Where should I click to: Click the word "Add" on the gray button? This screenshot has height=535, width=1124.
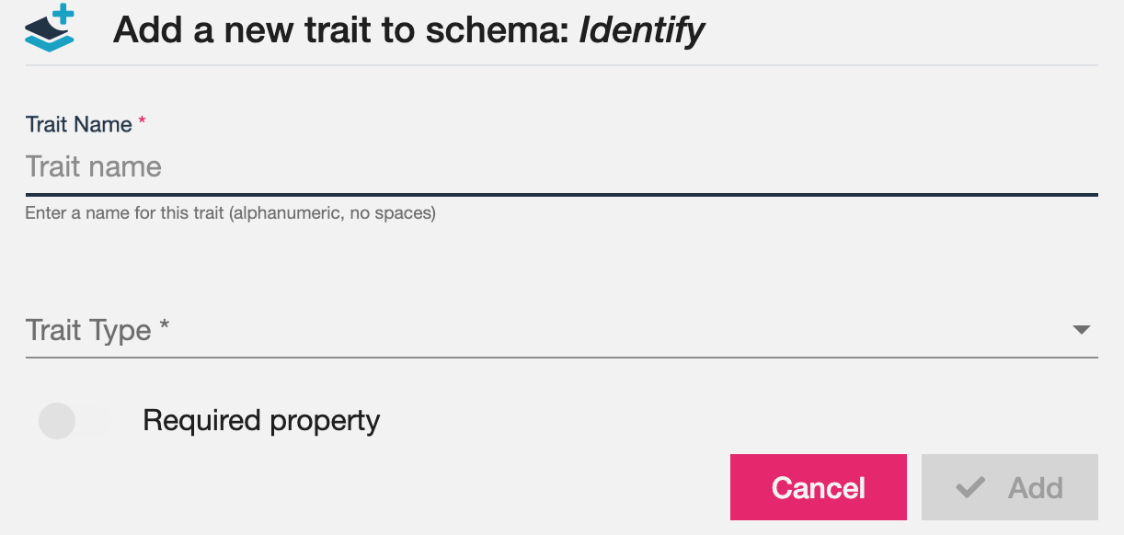(1036, 487)
